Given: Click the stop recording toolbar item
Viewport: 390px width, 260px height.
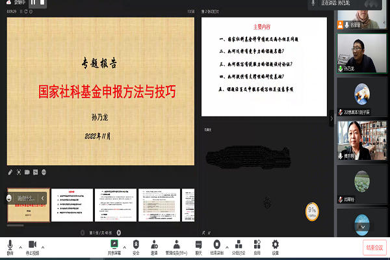Looking at the screenshot, I should (x=218, y=246).
